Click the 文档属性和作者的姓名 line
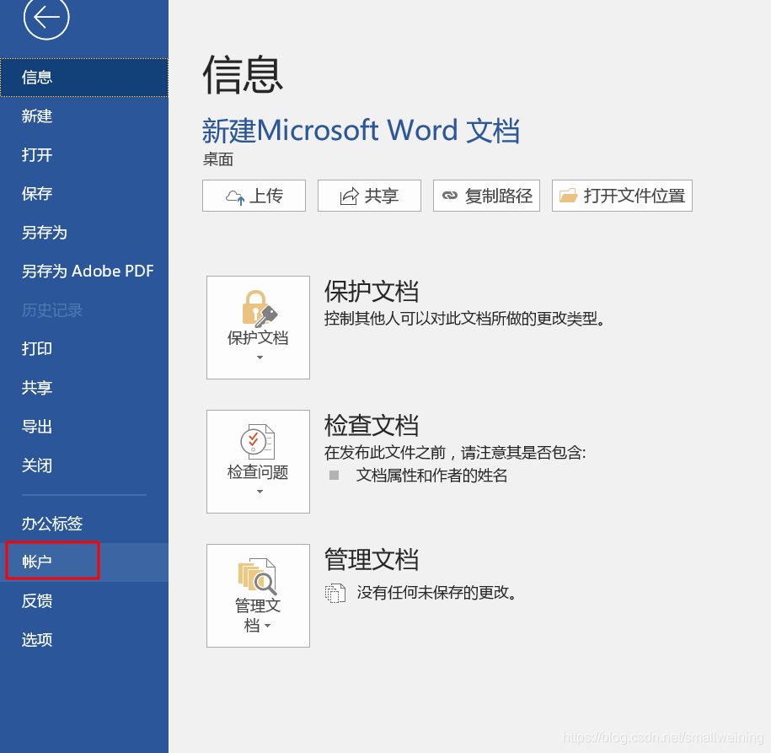 431,476
